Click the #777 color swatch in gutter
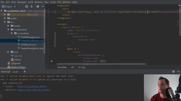181x101 pixels. 51,61
